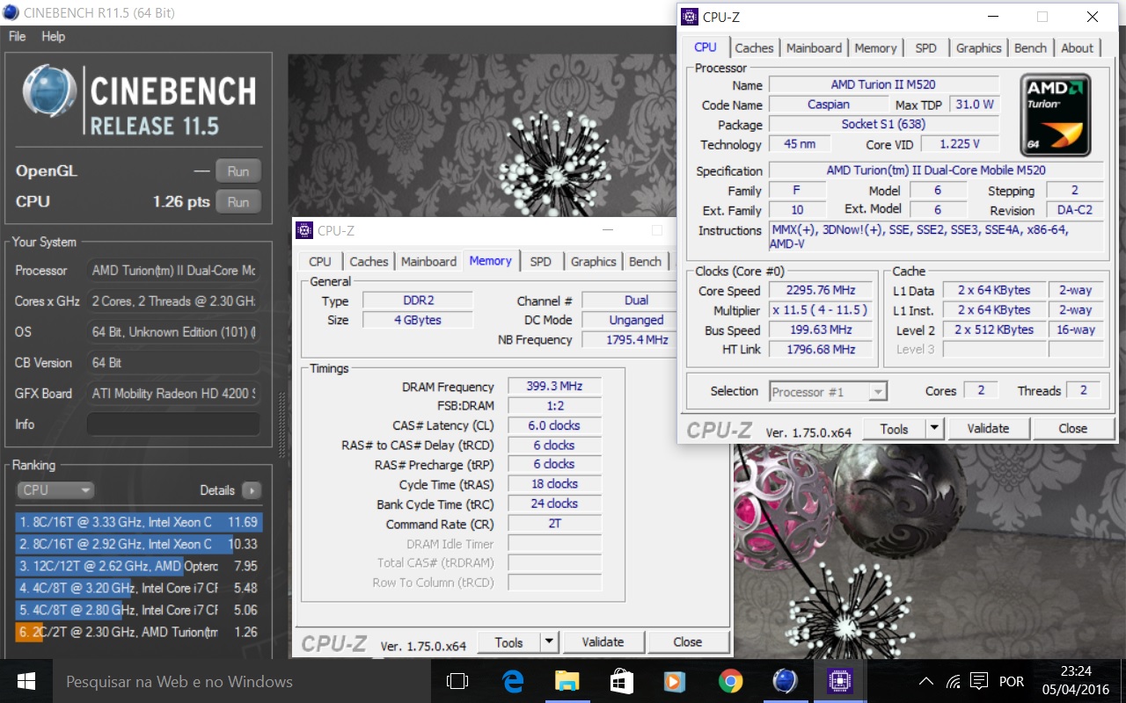Click the AMD Turion logo image
This screenshot has height=703, width=1126.
(x=1056, y=115)
